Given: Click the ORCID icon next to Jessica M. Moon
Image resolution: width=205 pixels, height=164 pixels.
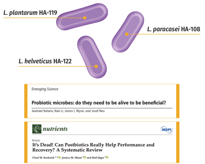Looking at the screenshot, I should tap(85, 158).
